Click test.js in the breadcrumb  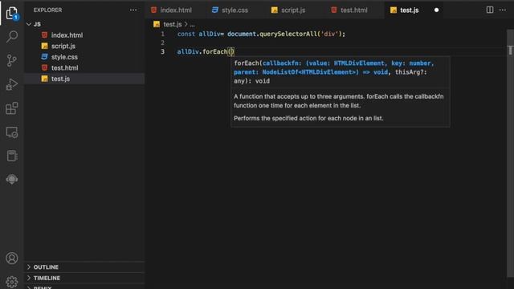(x=173, y=24)
